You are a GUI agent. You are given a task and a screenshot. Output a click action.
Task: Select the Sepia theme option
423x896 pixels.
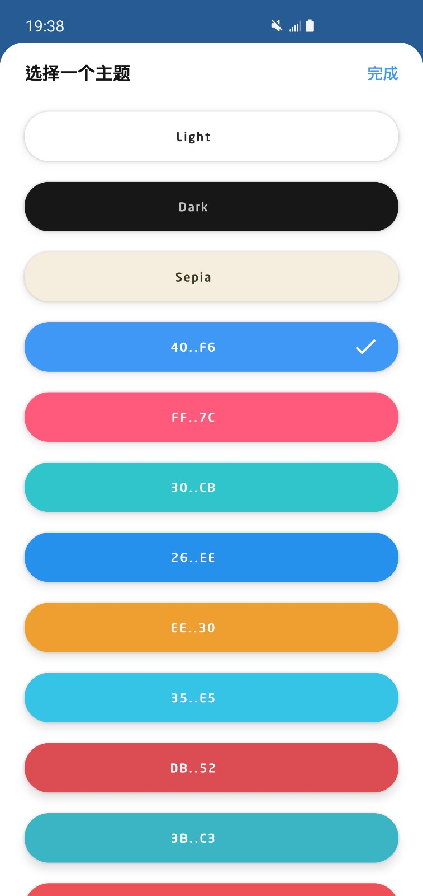pyautogui.click(x=211, y=277)
